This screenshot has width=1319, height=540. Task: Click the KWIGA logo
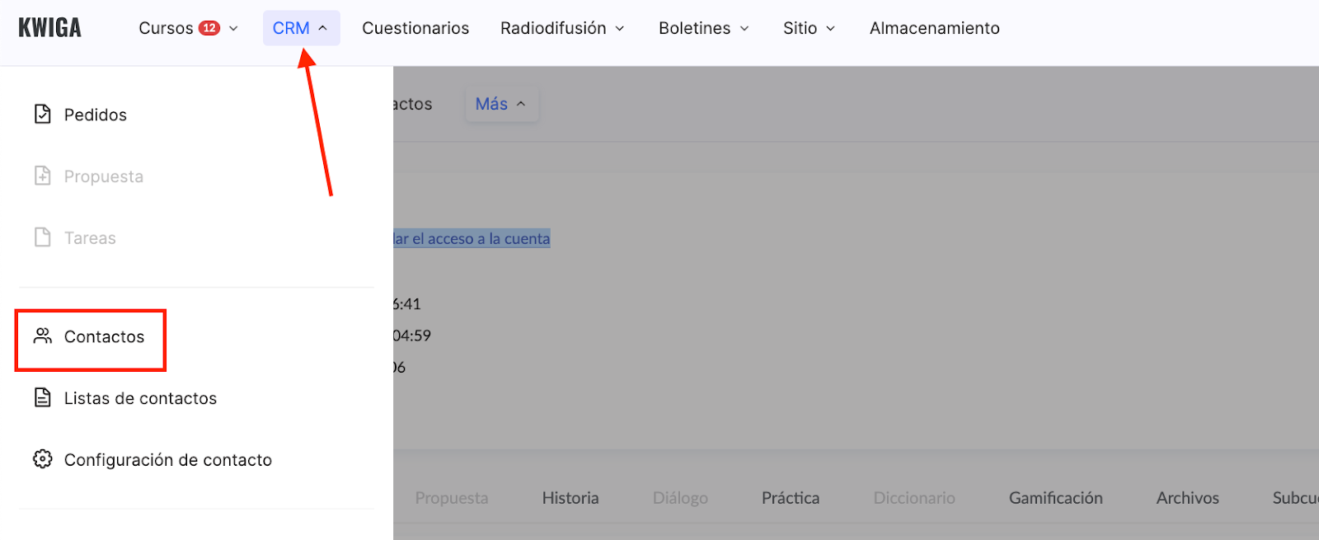(49, 28)
